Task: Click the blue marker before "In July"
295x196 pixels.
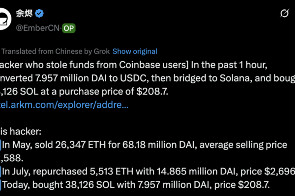Action: pos(1,171)
